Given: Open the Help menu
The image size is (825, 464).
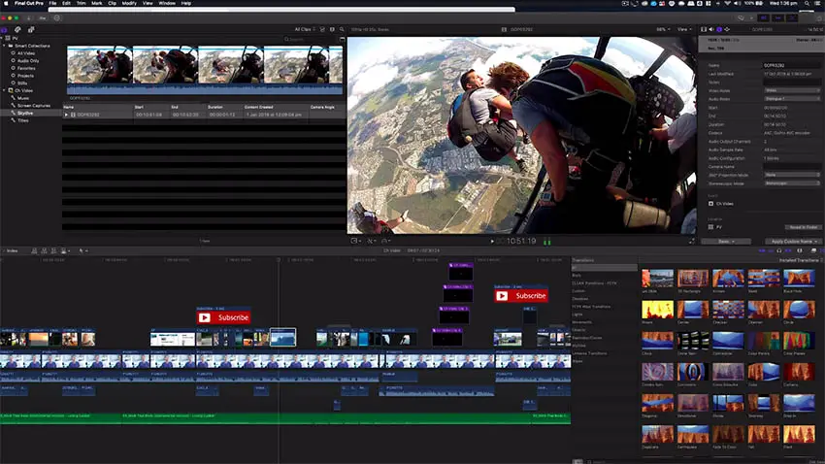Looking at the screenshot, I should pos(186,3).
